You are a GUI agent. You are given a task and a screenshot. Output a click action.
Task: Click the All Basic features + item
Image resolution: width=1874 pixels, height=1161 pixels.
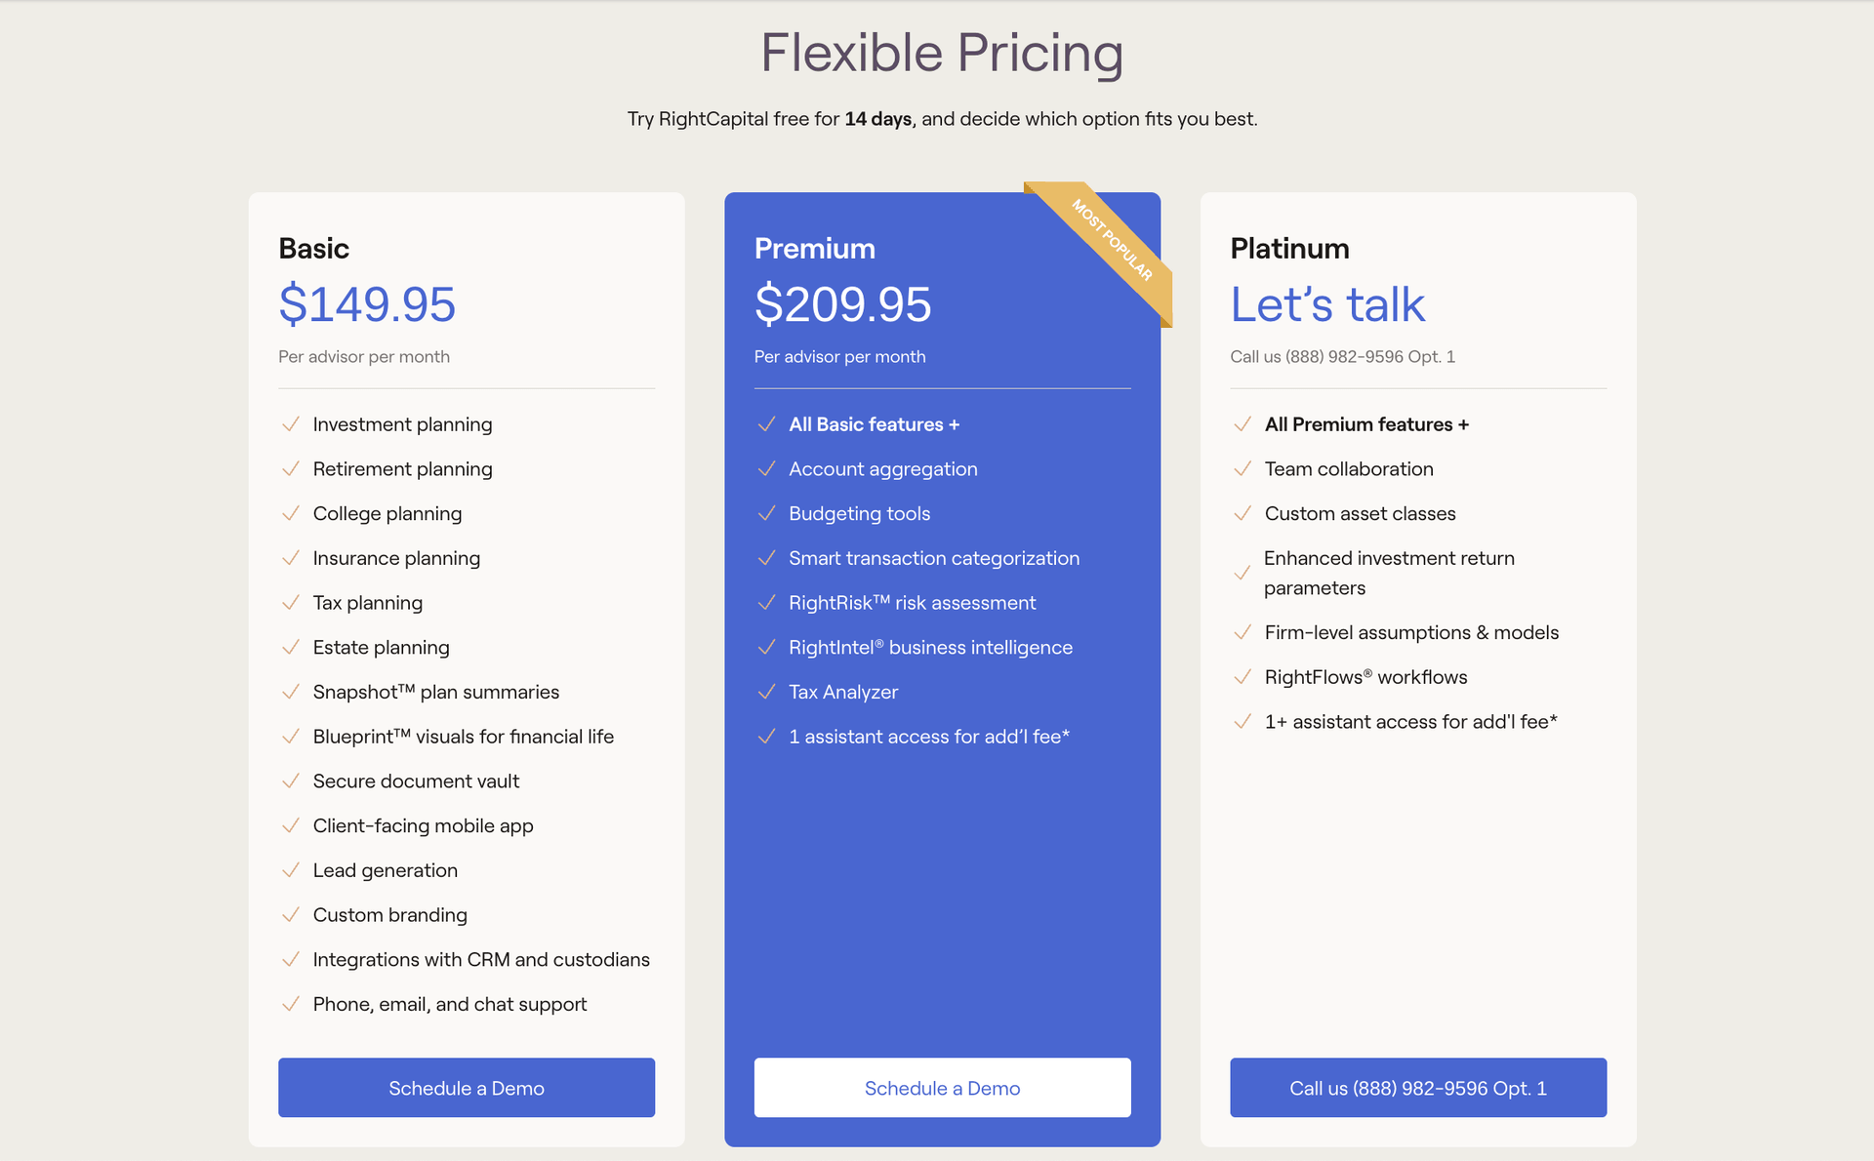[875, 424]
